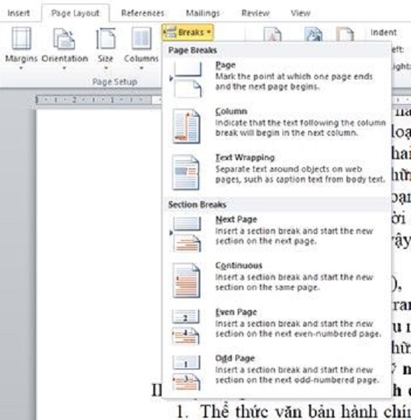Pick the Column break icon
411x420 pixels.
click(x=186, y=126)
